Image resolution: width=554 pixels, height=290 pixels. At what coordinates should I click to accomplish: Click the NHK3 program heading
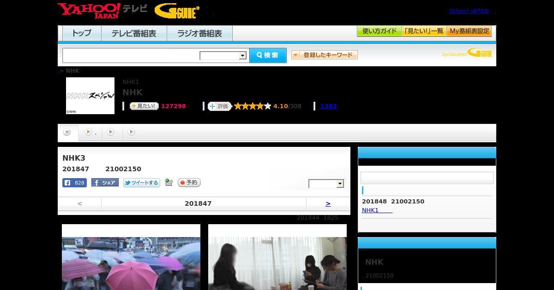point(74,158)
